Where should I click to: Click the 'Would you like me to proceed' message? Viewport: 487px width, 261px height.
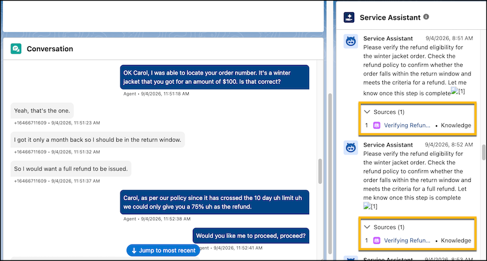(x=251, y=236)
